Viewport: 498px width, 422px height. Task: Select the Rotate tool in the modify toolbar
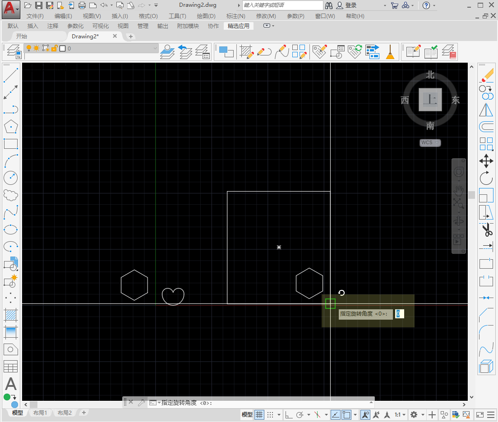tap(486, 178)
